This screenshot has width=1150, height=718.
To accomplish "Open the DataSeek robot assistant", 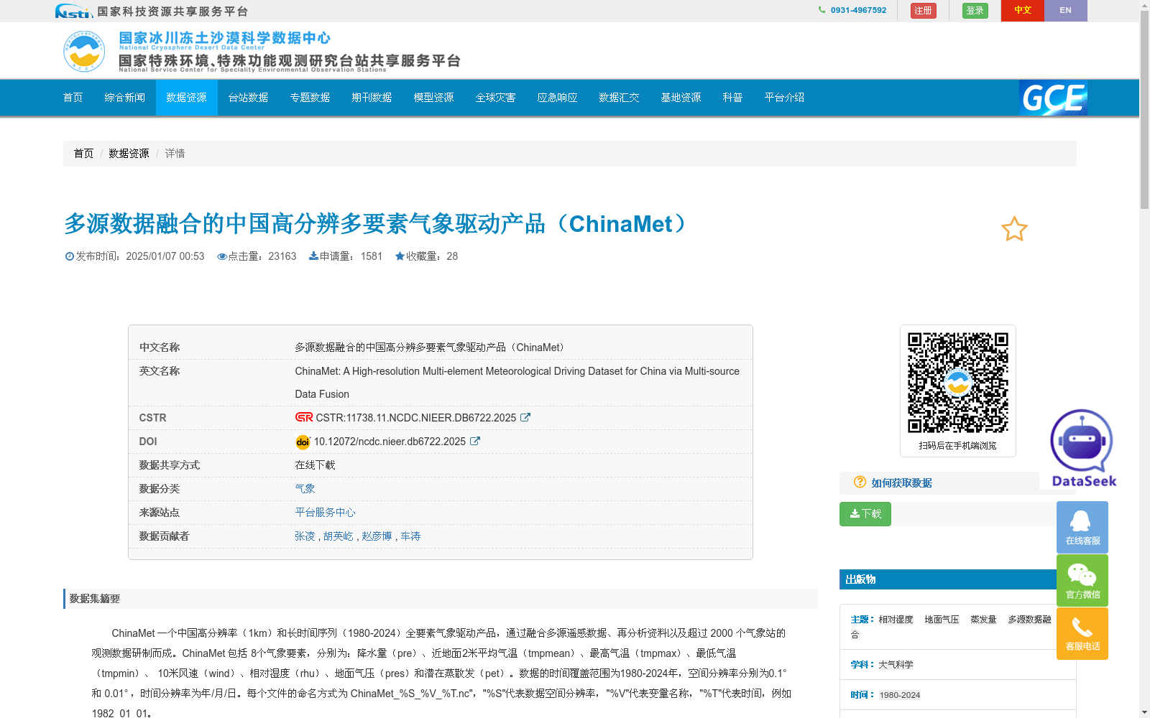I will click(x=1082, y=449).
